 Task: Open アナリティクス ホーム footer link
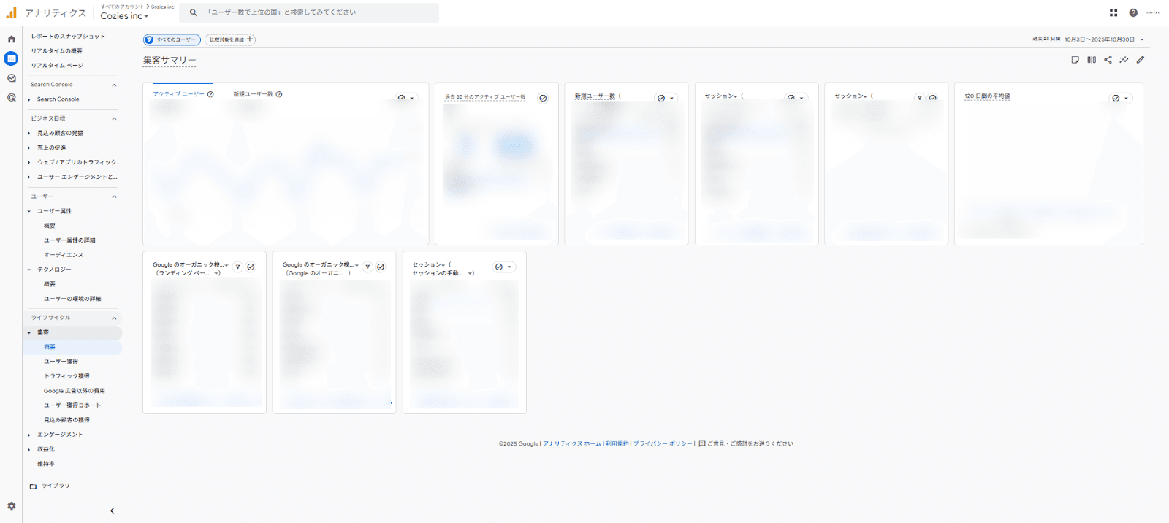click(572, 443)
